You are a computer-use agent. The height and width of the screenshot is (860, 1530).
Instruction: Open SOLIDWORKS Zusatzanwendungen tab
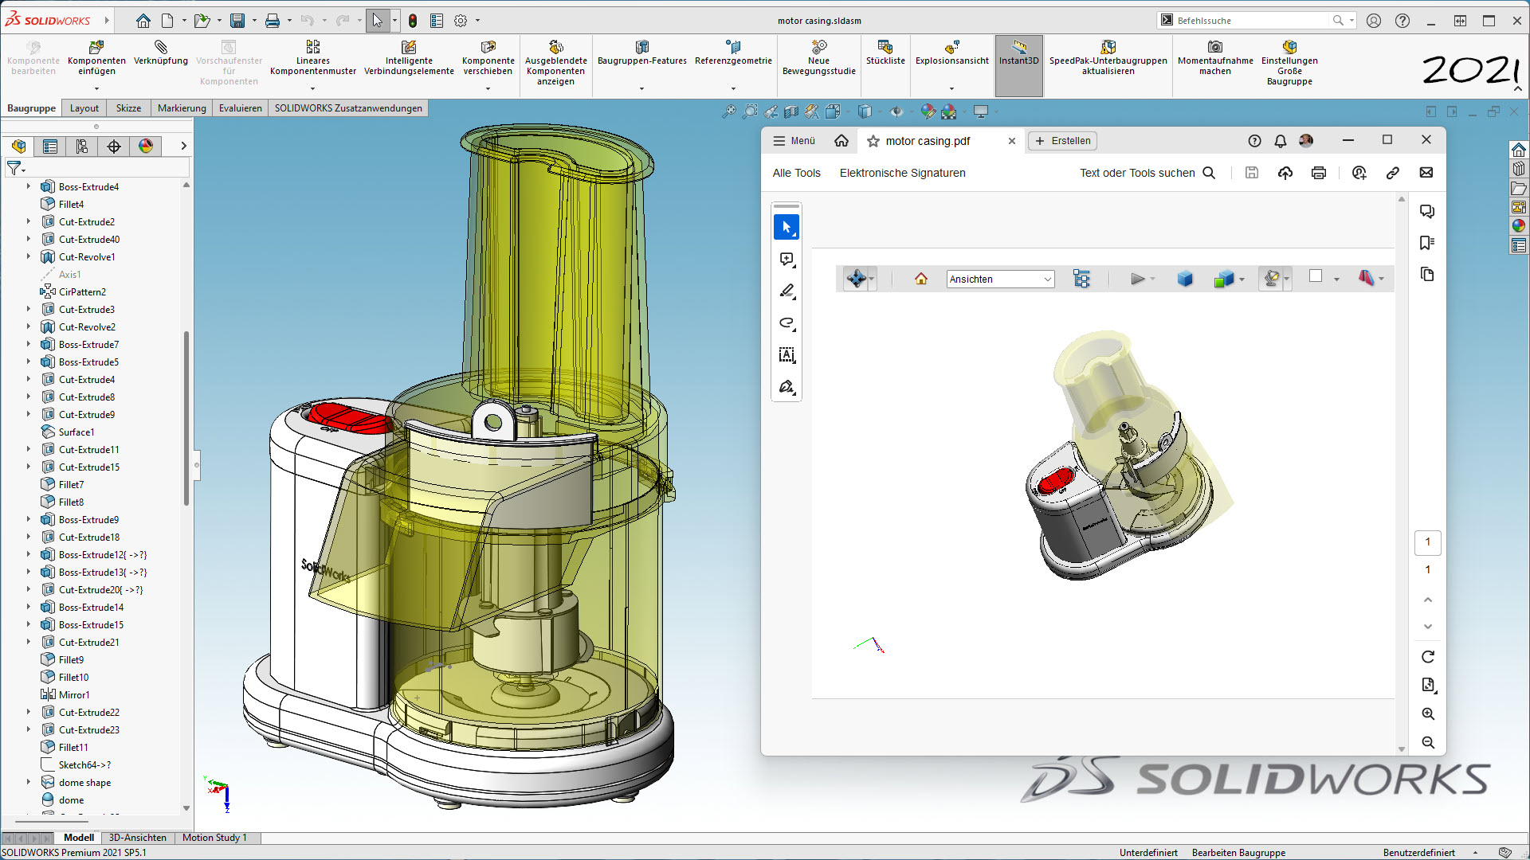pyautogui.click(x=348, y=108)
